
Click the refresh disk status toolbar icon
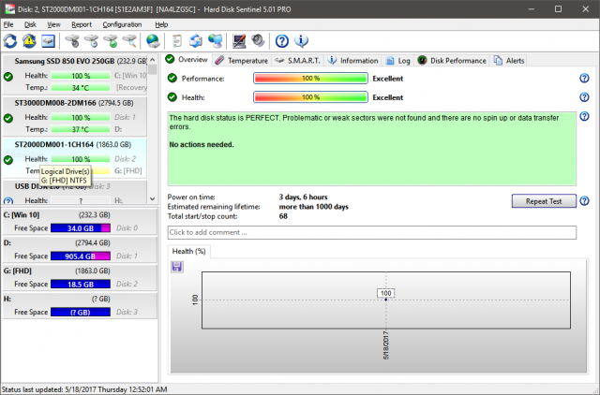(x=10, y=41)
